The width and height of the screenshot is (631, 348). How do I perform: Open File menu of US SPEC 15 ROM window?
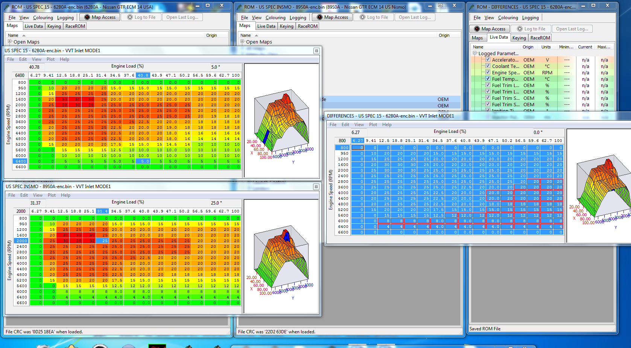[12, 18]
